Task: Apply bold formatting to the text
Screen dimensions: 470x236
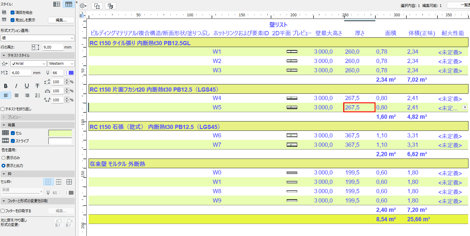Action: click(x=5, y=86)
